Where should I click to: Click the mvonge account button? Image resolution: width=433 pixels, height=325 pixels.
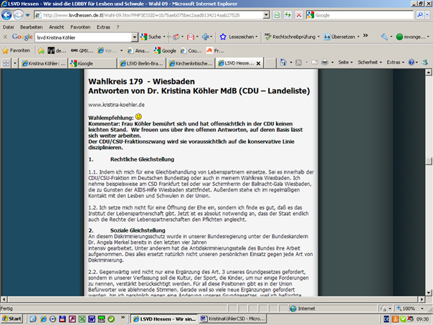coord(412,37)
